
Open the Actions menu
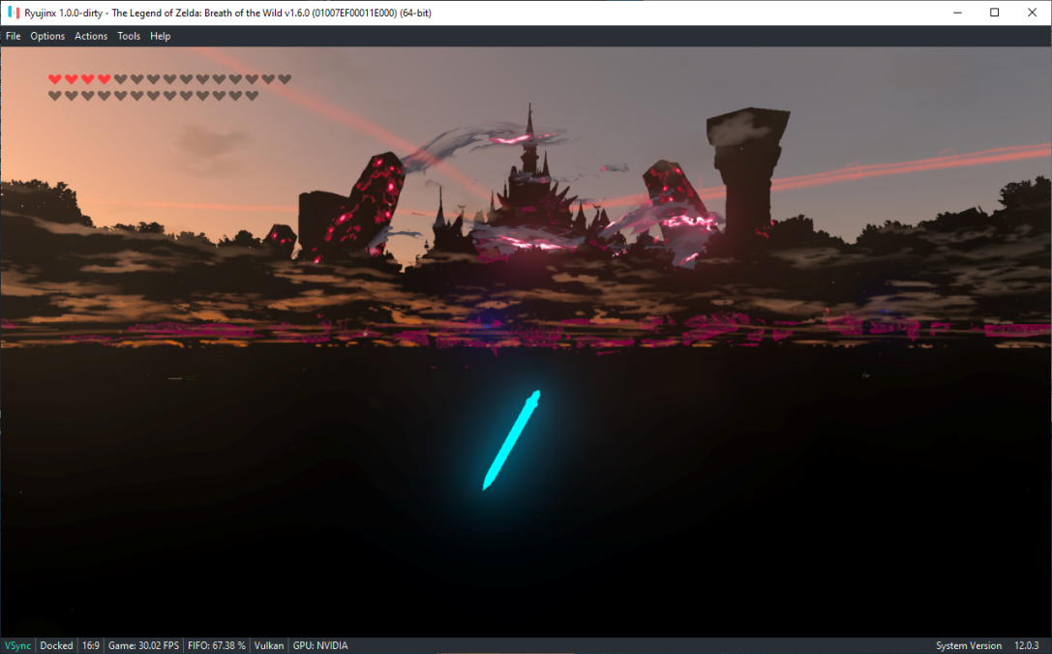tap(91, 36)
